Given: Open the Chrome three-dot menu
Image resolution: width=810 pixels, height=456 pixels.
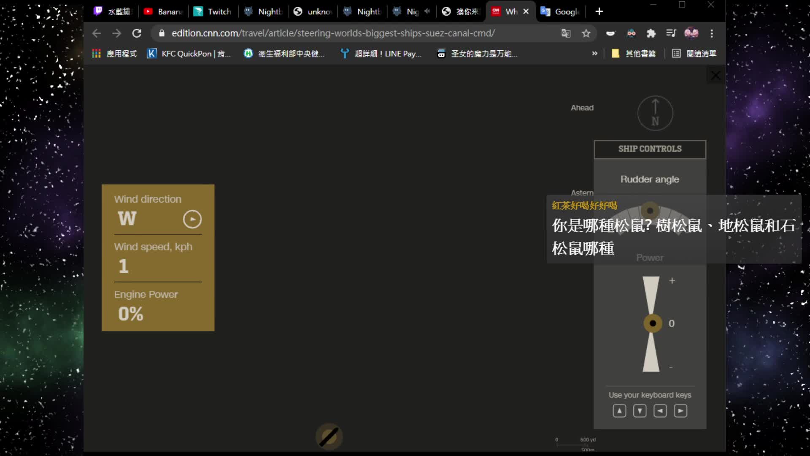Looking at the screenshot, I should point(712,33).
